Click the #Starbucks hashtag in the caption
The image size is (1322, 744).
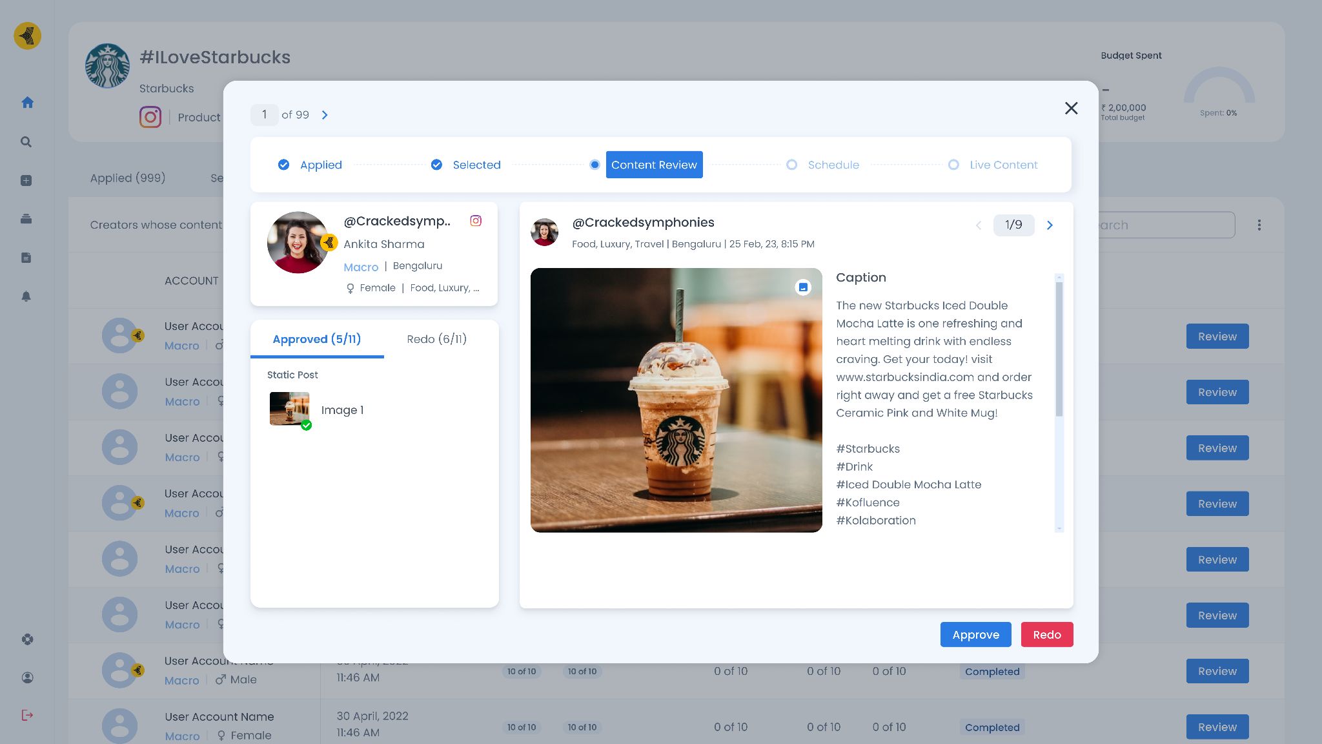pyautogui.click(x=868, y=449)
